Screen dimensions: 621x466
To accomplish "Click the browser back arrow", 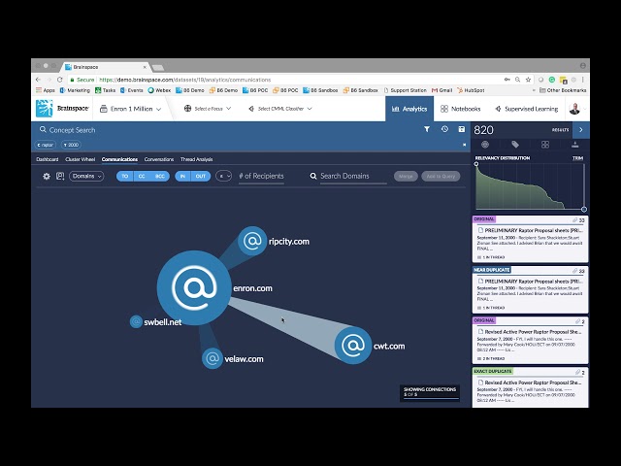I will point(38,80).
